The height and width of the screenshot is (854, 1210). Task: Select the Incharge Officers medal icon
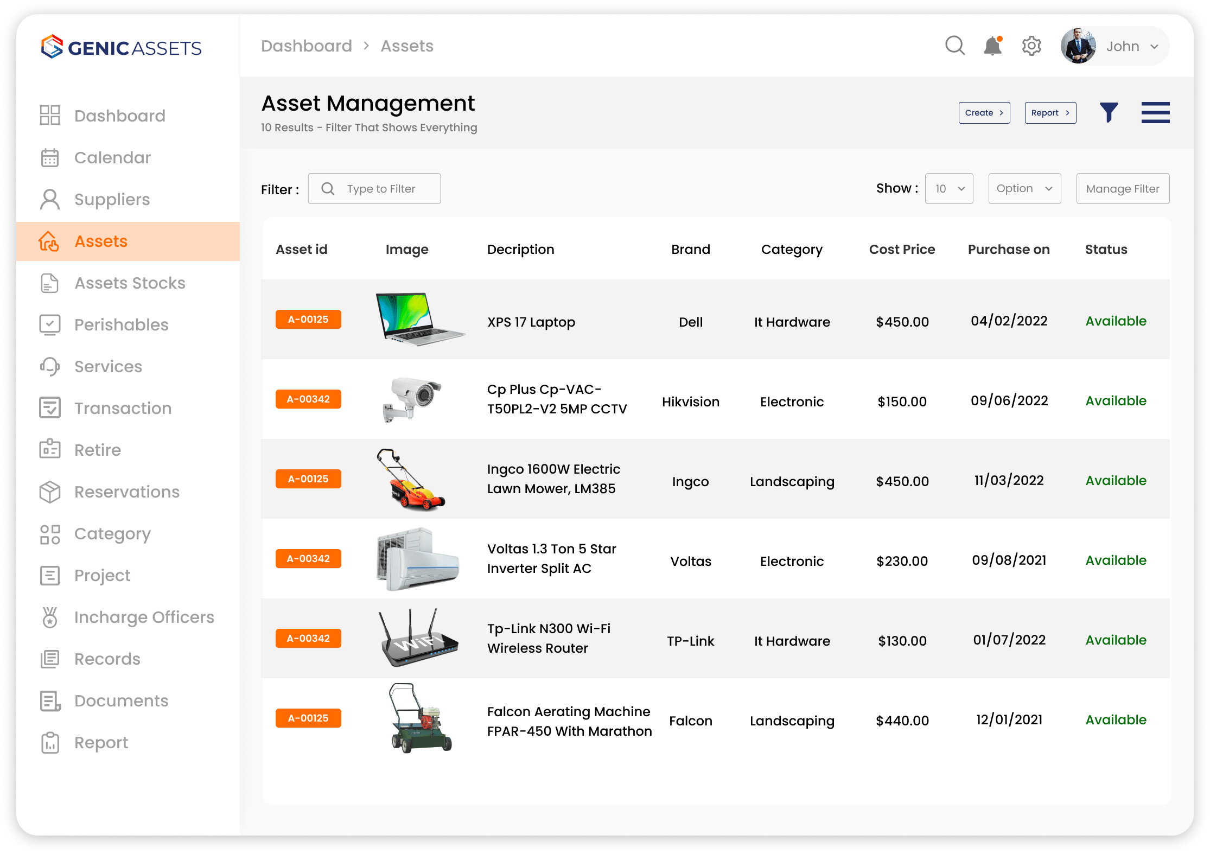pyautogui.click(x=50, y=617)
